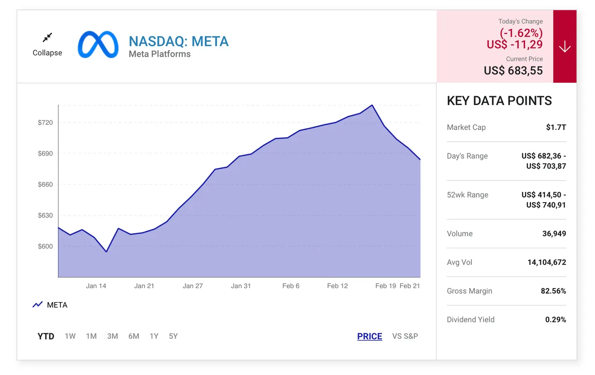Click the Market Cap data row
This screenshot has height=375, width=595.
tap(506, 127)
